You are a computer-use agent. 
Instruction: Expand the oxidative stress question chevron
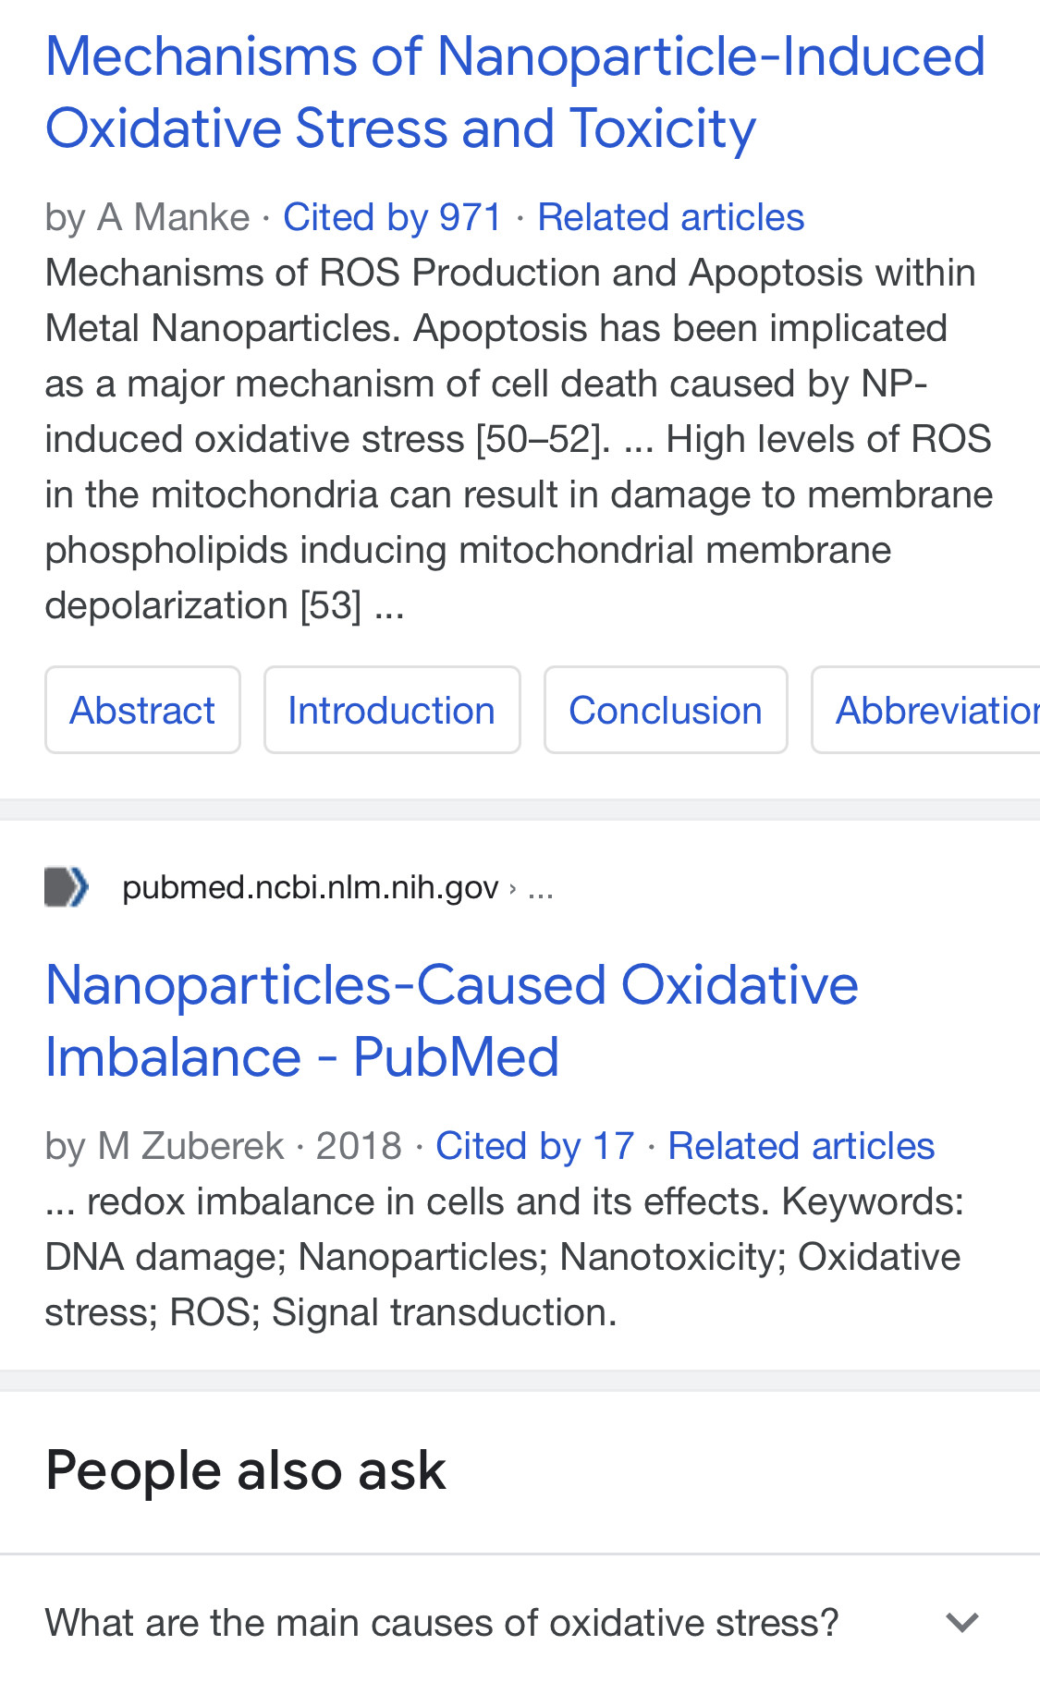(x=962, y=1622)
